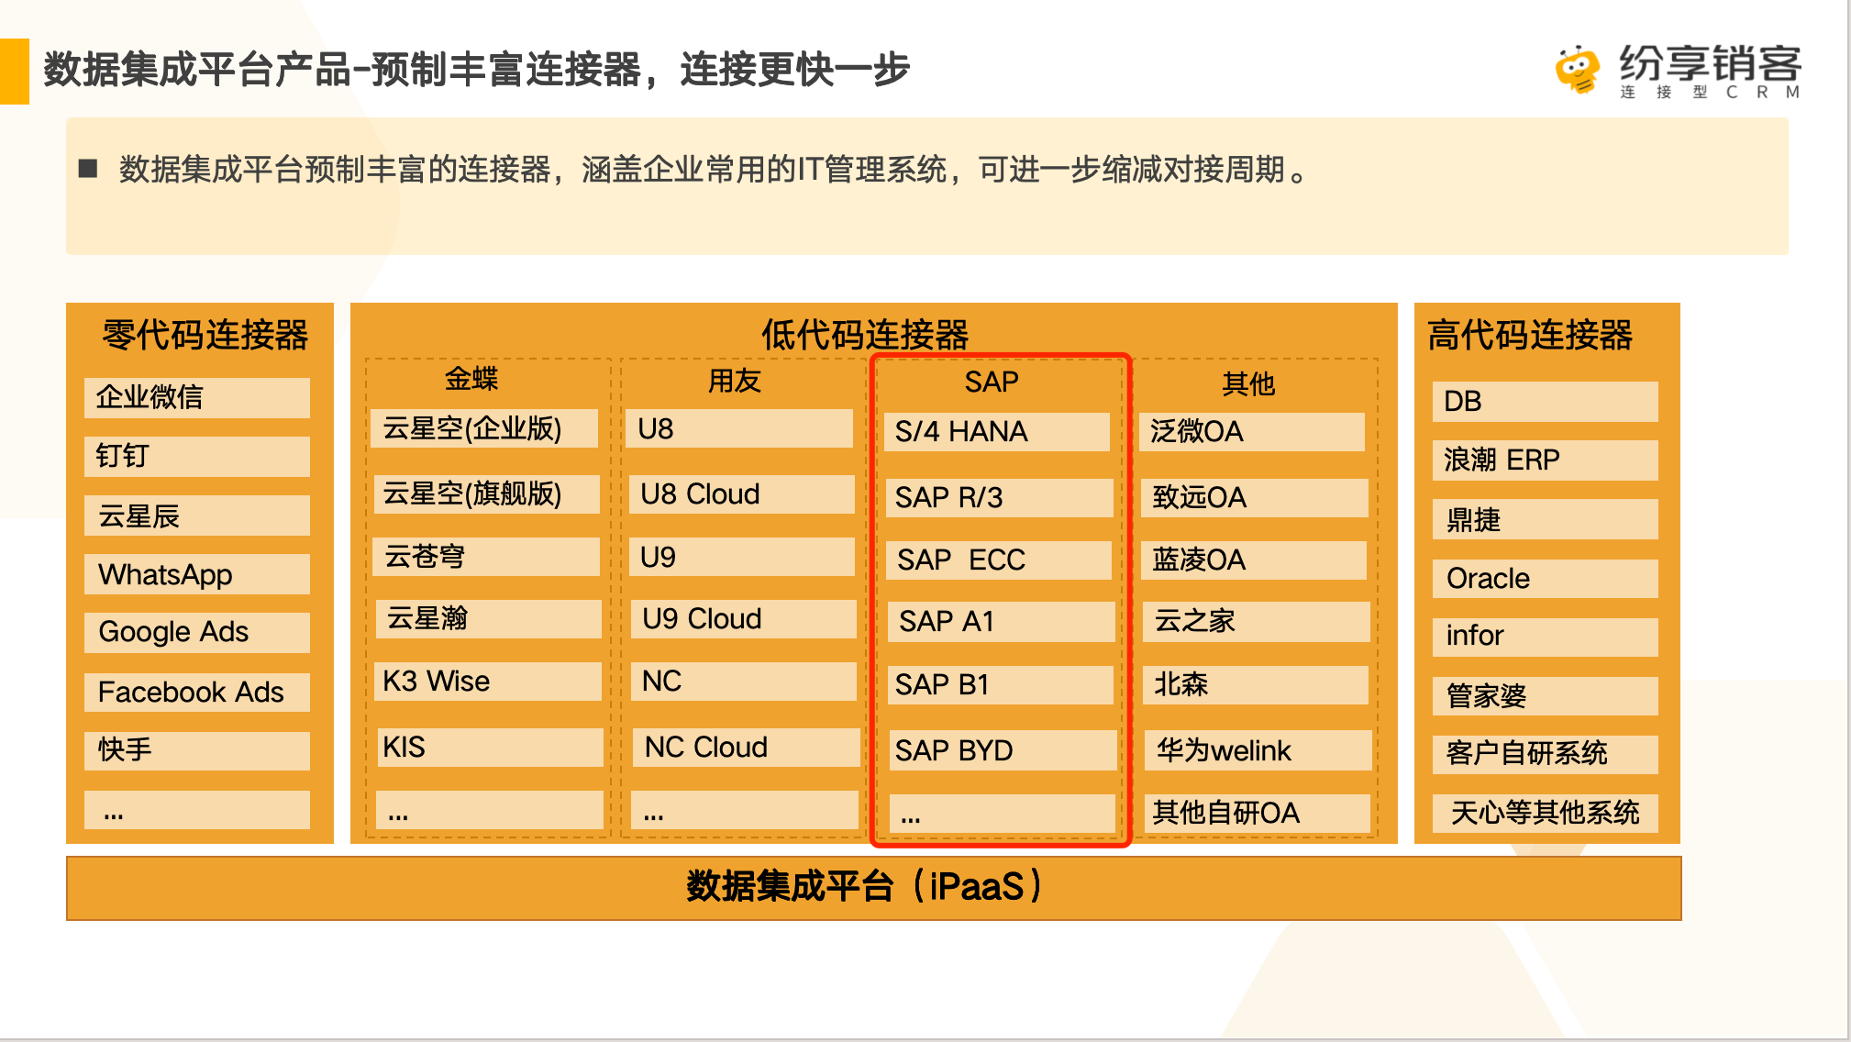
Task: Select the 快手 connector box
Action: click(x=197, y=750)
